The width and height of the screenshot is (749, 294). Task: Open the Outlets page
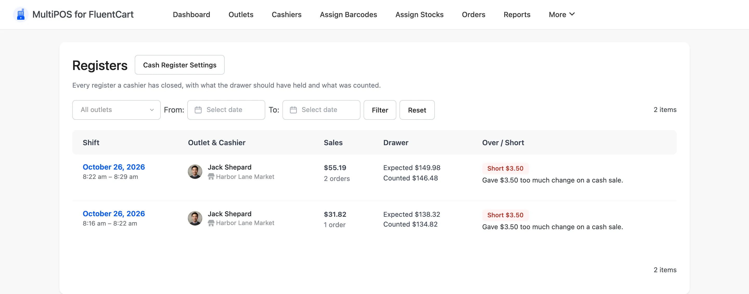(241, 15)
